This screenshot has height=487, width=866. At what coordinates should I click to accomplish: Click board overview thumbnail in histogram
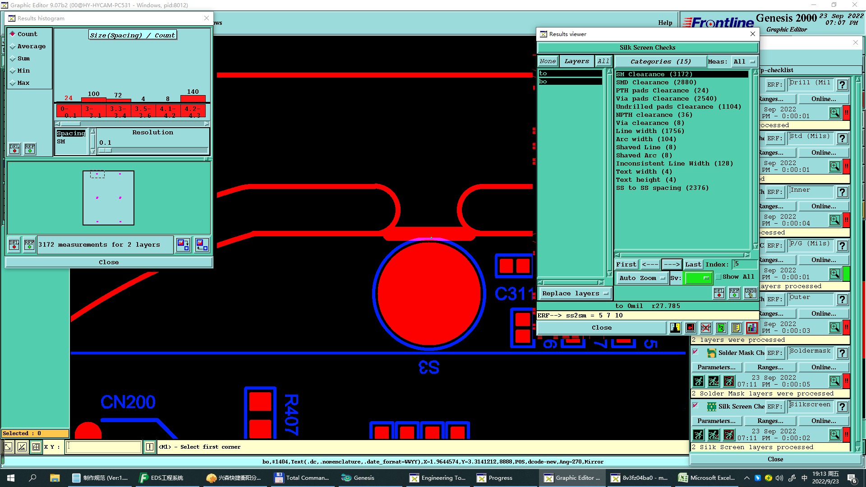108,198
